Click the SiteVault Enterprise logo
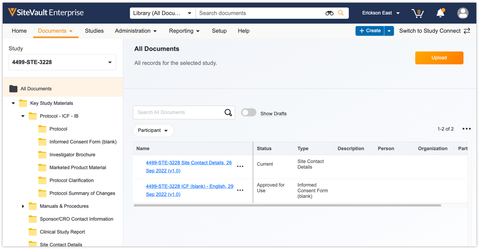The width and height of the screenshot is (479, 249). pos(46,13)
